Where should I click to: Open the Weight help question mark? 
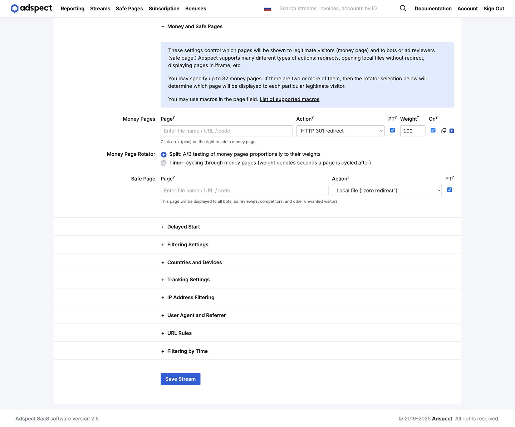(418, 117)
